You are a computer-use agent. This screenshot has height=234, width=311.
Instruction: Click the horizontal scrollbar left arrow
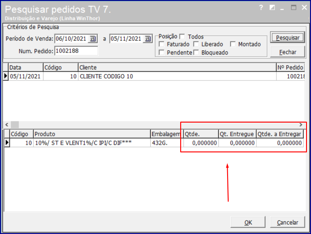[x=7, y=125]
